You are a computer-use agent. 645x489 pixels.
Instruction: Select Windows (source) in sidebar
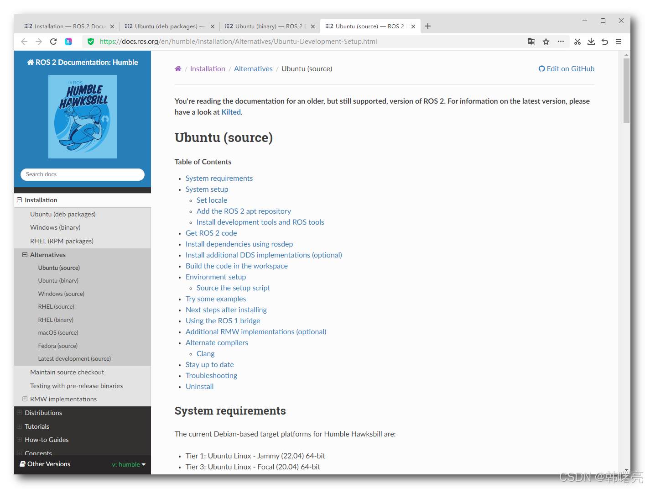(61, 294)
